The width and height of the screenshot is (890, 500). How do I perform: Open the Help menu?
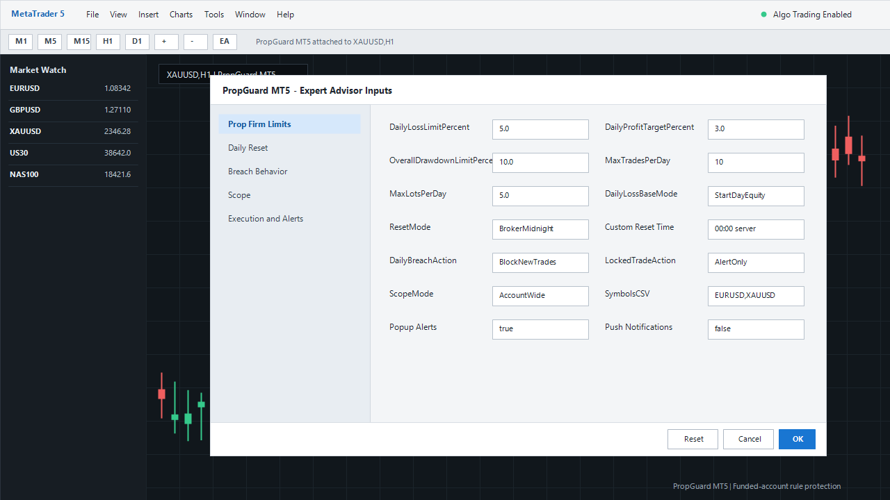click(x=285, y=15)
